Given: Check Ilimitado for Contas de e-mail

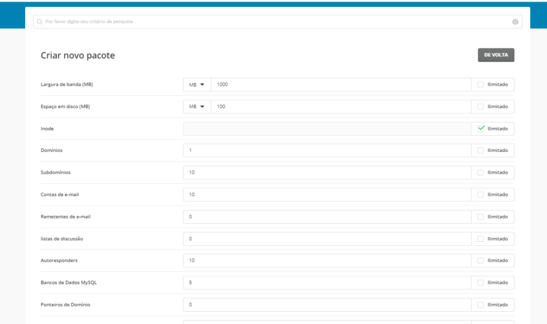Looking at the screenshot, I should click(481, 195).
